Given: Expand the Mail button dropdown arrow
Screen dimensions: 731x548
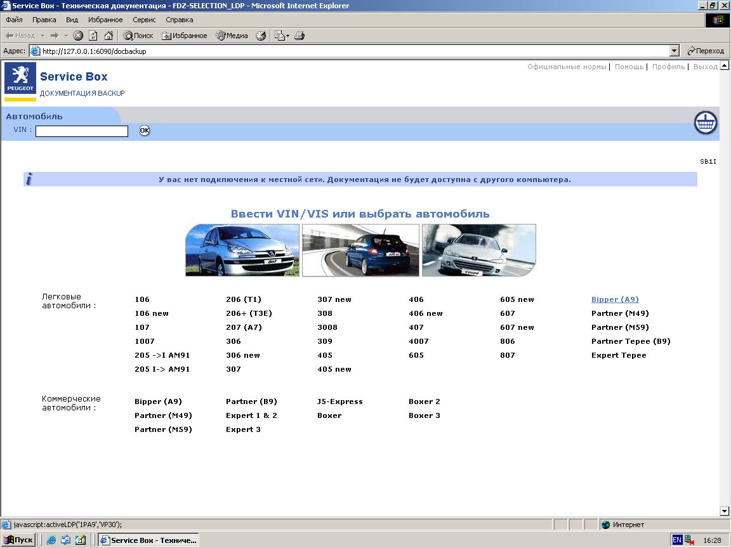Looking at the screenshot, I should (x=287, y=36).
